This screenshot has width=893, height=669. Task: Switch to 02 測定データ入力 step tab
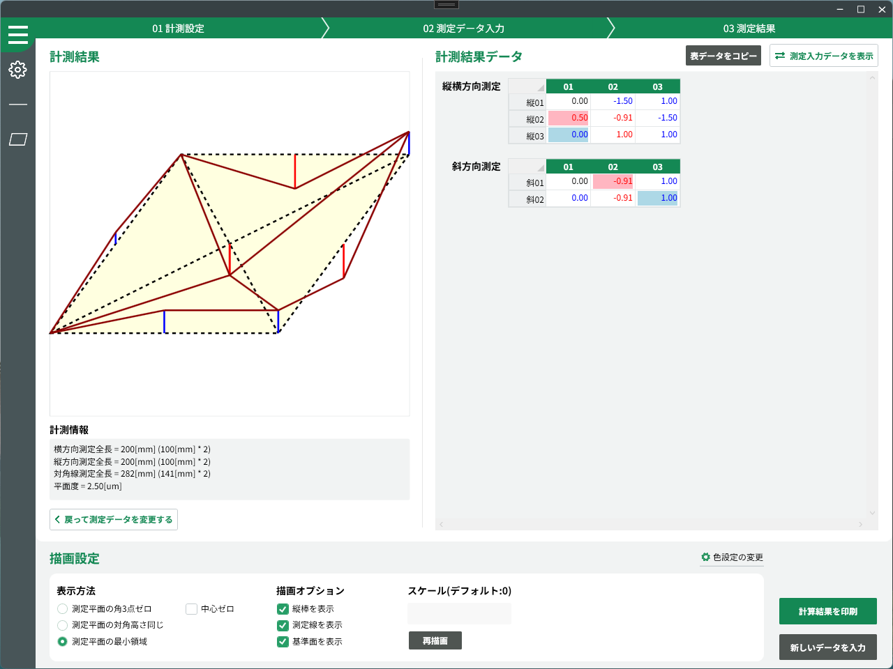[463, 29]
